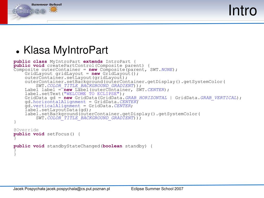Click the "@Override" annotation

(x=26, y=130)
